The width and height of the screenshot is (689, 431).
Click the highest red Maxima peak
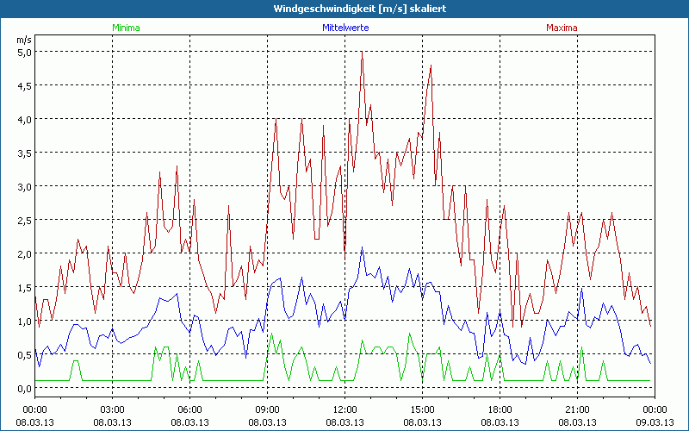pos(362,52)
